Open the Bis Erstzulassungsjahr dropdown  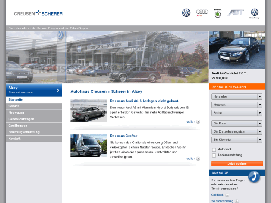pos(237,131)
